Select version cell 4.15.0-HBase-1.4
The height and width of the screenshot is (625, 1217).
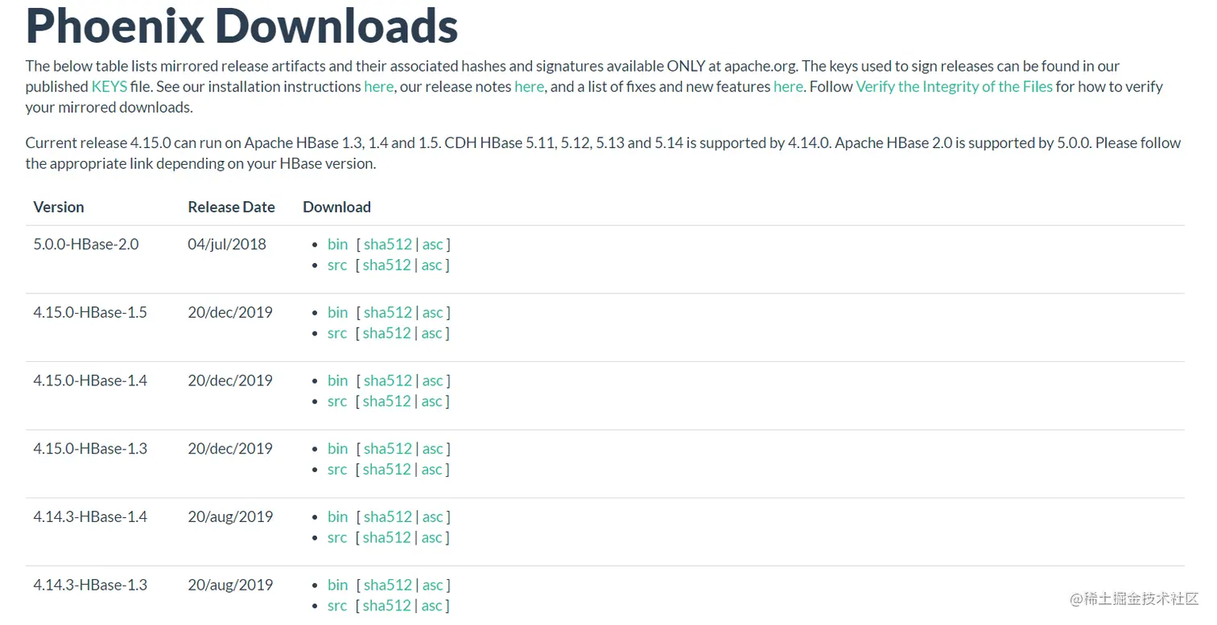point(90,380)
